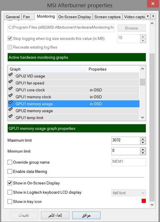Image resolution: width=160 pixels, height=222 pixels.
Task: Click the Browse button
Action: (x=132, y=28)
